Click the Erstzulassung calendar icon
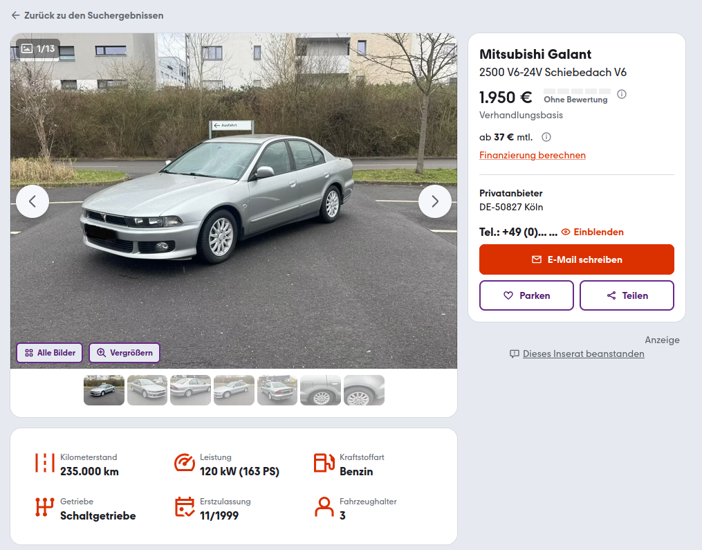702x550 pixels. [x=185, y=507]
